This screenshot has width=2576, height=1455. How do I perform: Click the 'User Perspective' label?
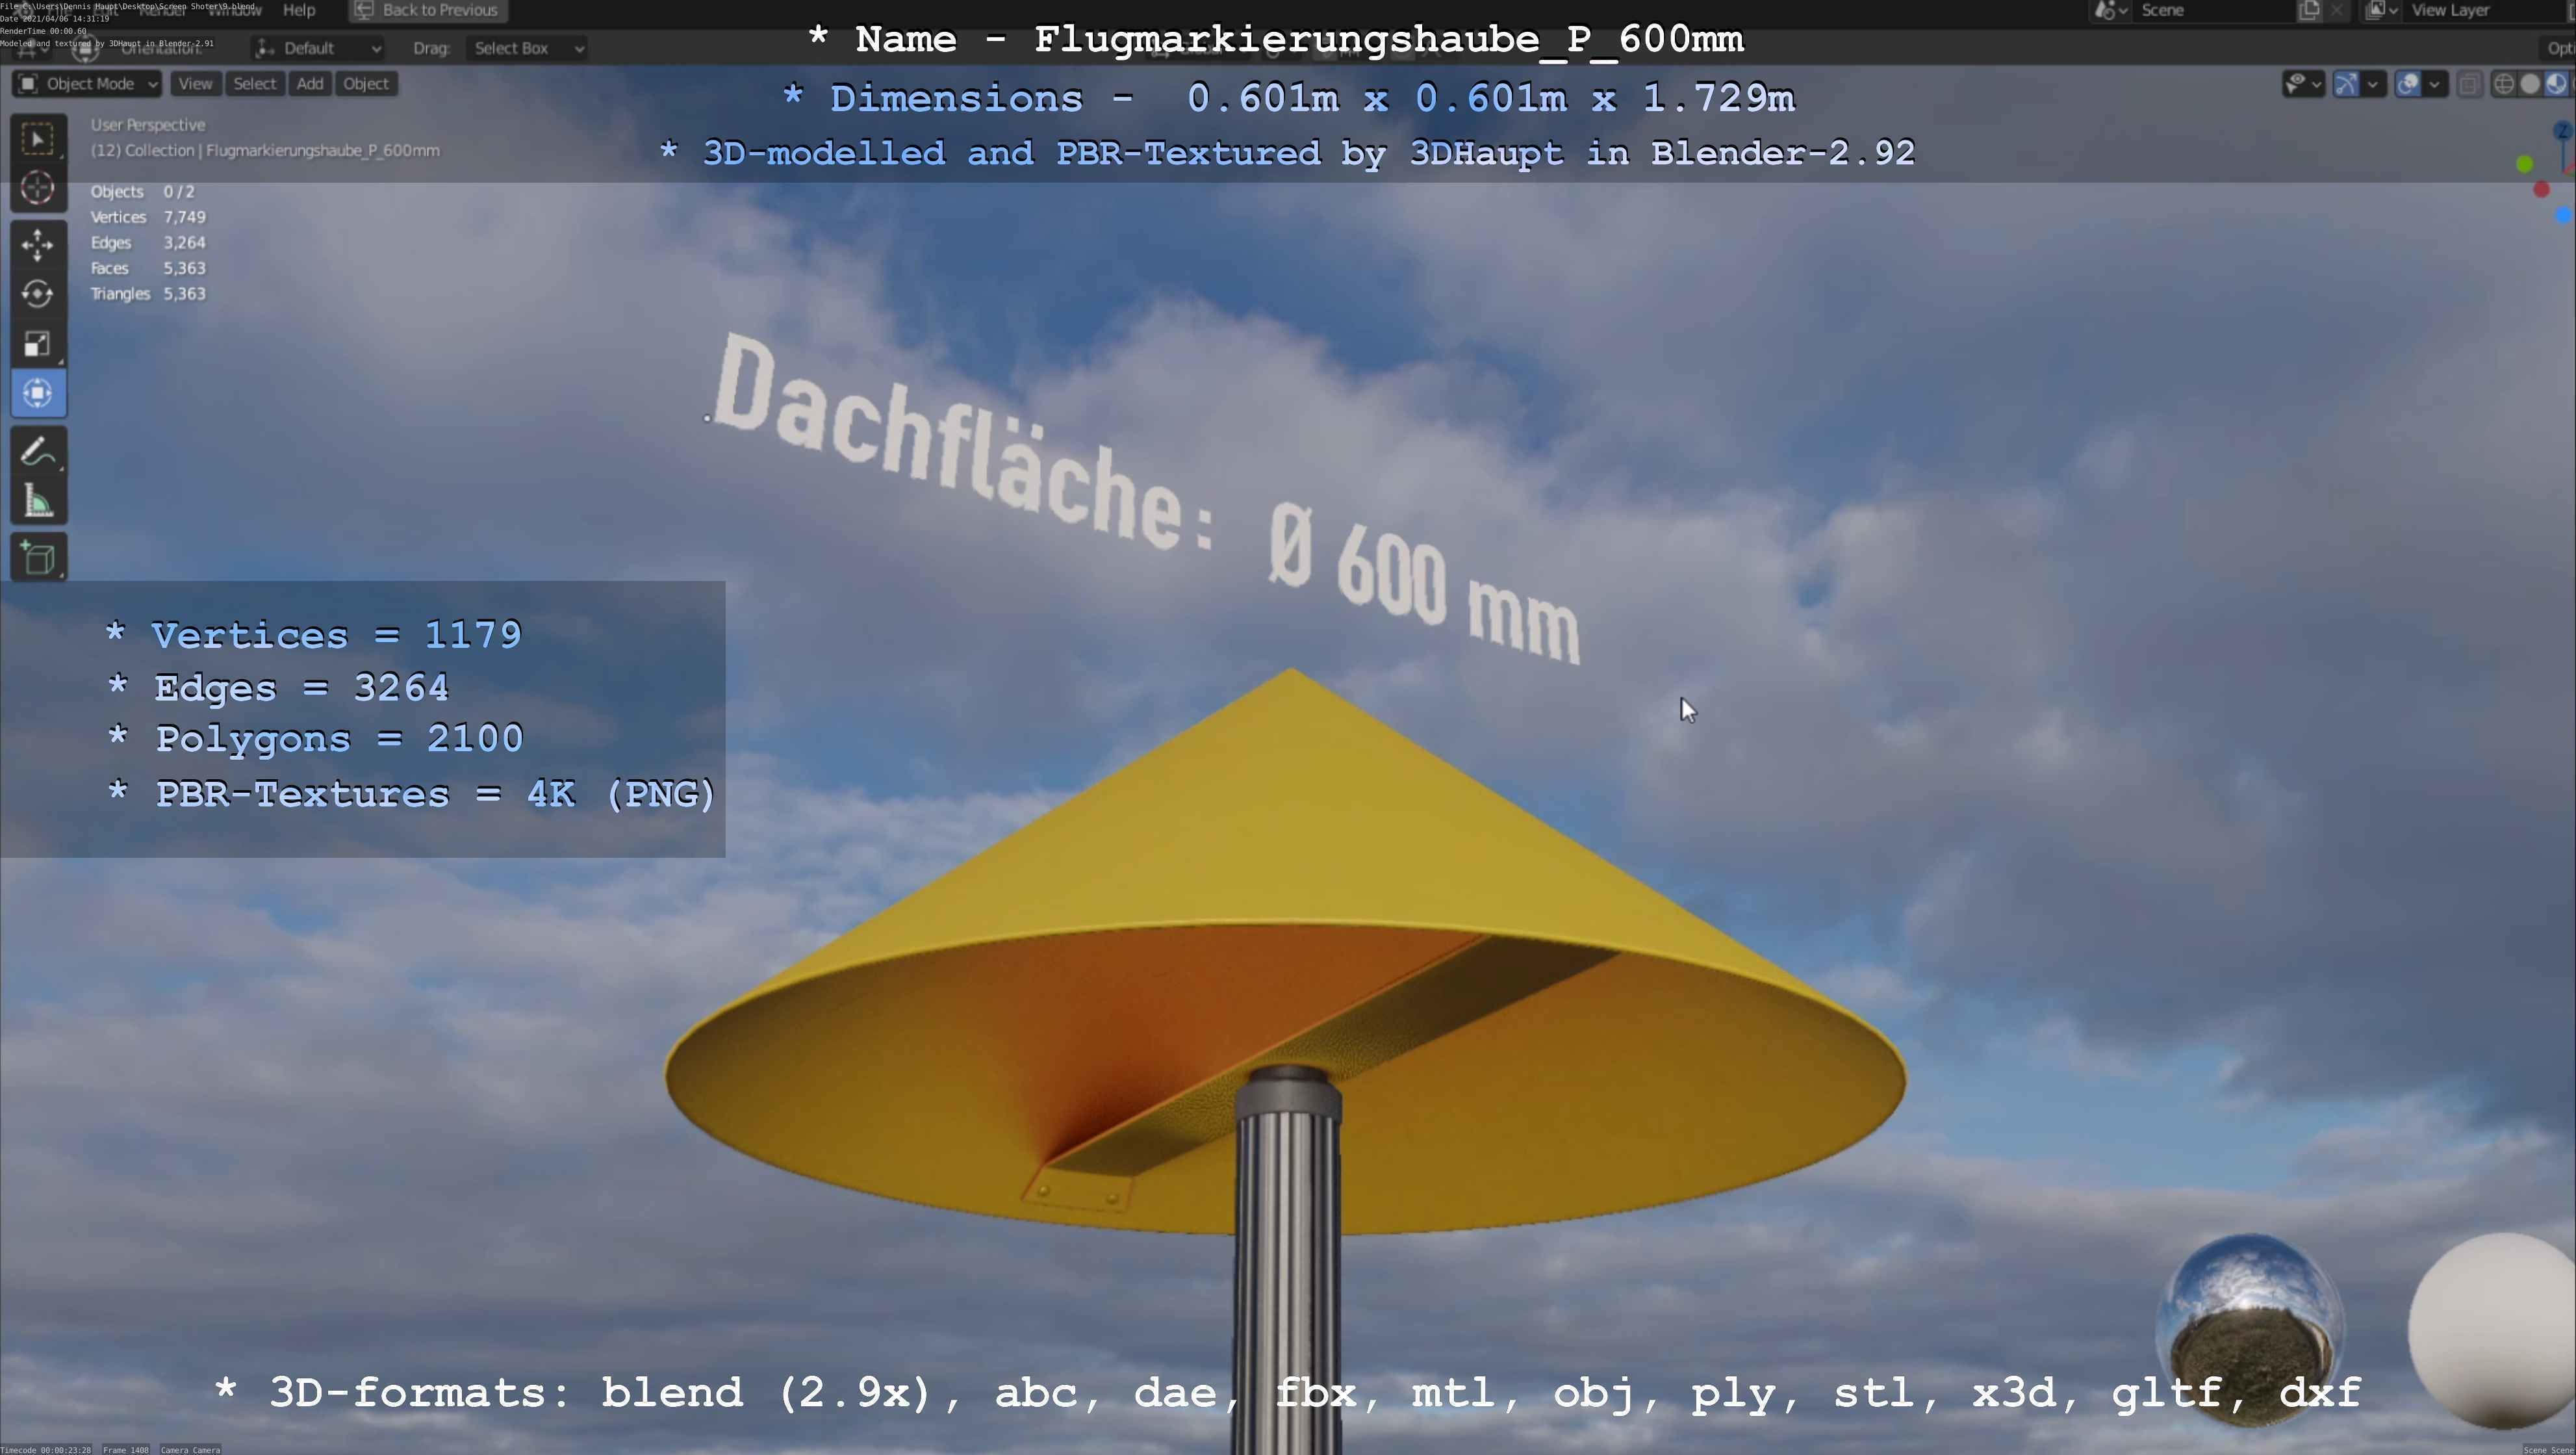148,125
